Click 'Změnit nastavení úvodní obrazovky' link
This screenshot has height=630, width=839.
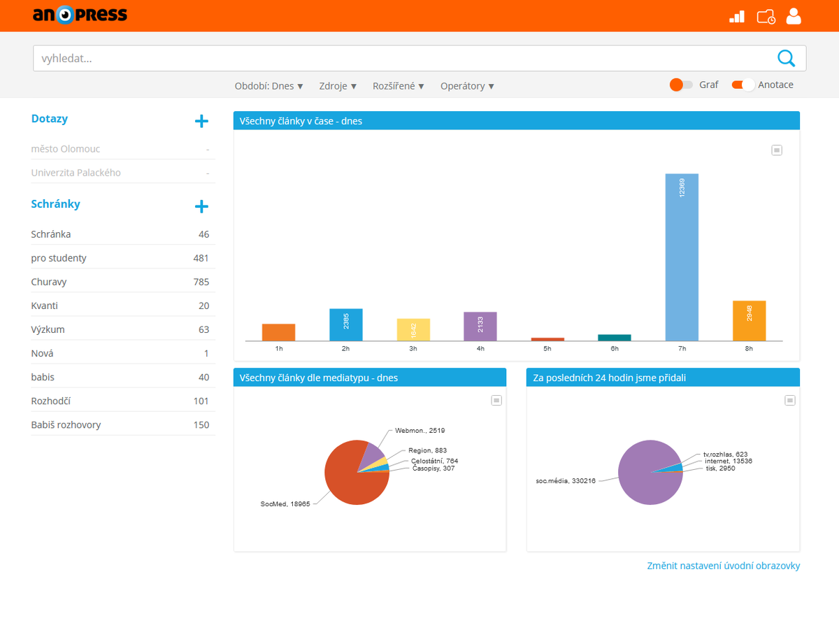click(723, 566)
